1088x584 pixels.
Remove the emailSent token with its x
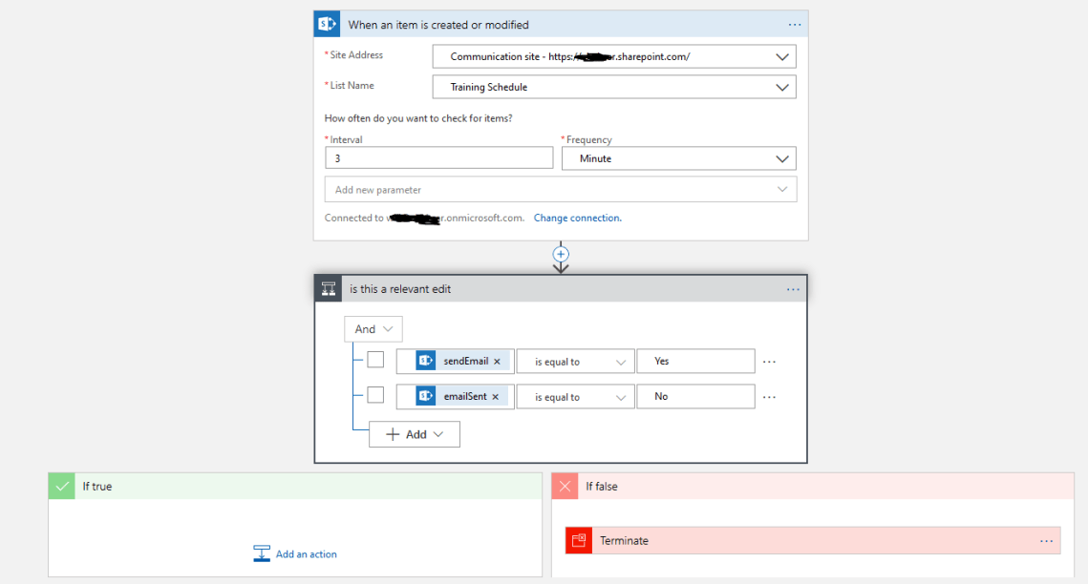tap(495, 397)
